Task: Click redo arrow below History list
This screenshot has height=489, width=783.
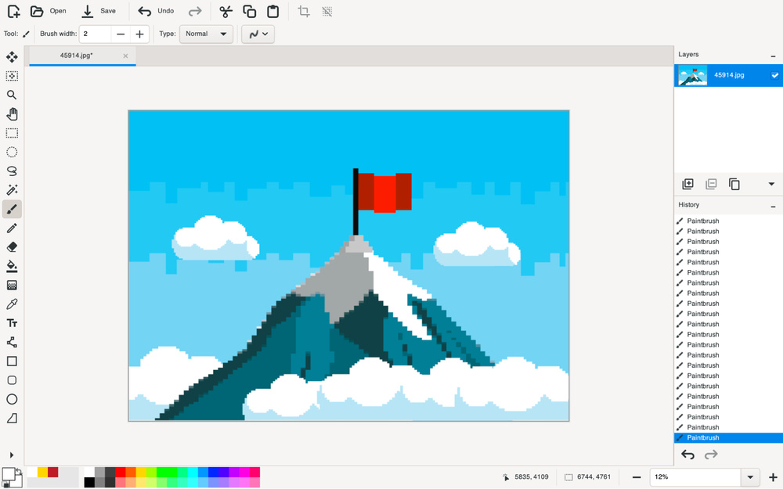Action: (x=711, y=455)
